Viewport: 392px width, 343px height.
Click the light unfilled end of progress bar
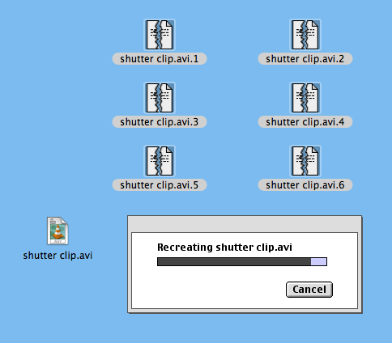point(318,261)
